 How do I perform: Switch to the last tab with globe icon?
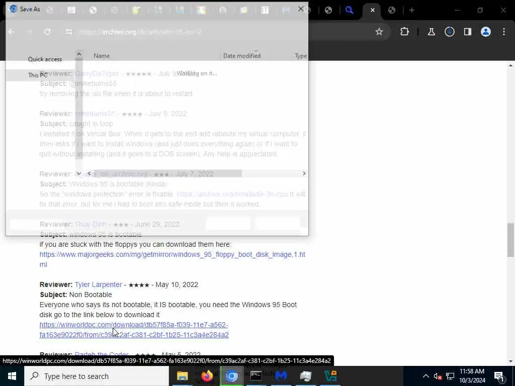[391, 10]
